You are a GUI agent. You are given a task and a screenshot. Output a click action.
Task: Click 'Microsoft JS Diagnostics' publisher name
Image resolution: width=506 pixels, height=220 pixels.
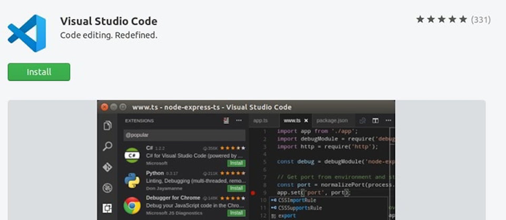click(x=174, y=213)
